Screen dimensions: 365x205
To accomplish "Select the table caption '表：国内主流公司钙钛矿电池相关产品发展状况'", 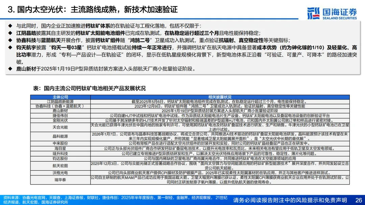I will pos(89,88).
